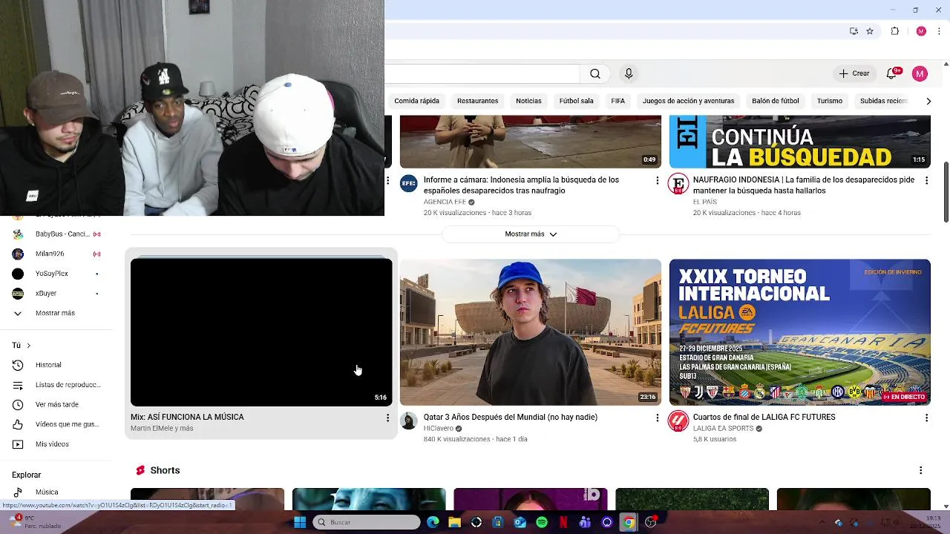Open the Tú section chevron

point(28,346)
